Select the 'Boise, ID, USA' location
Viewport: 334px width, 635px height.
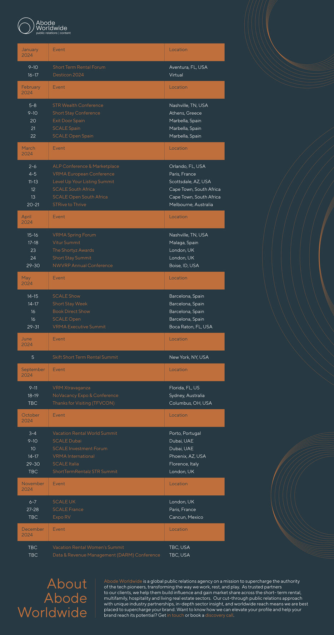pyautogui.click(x=184, y=266)
